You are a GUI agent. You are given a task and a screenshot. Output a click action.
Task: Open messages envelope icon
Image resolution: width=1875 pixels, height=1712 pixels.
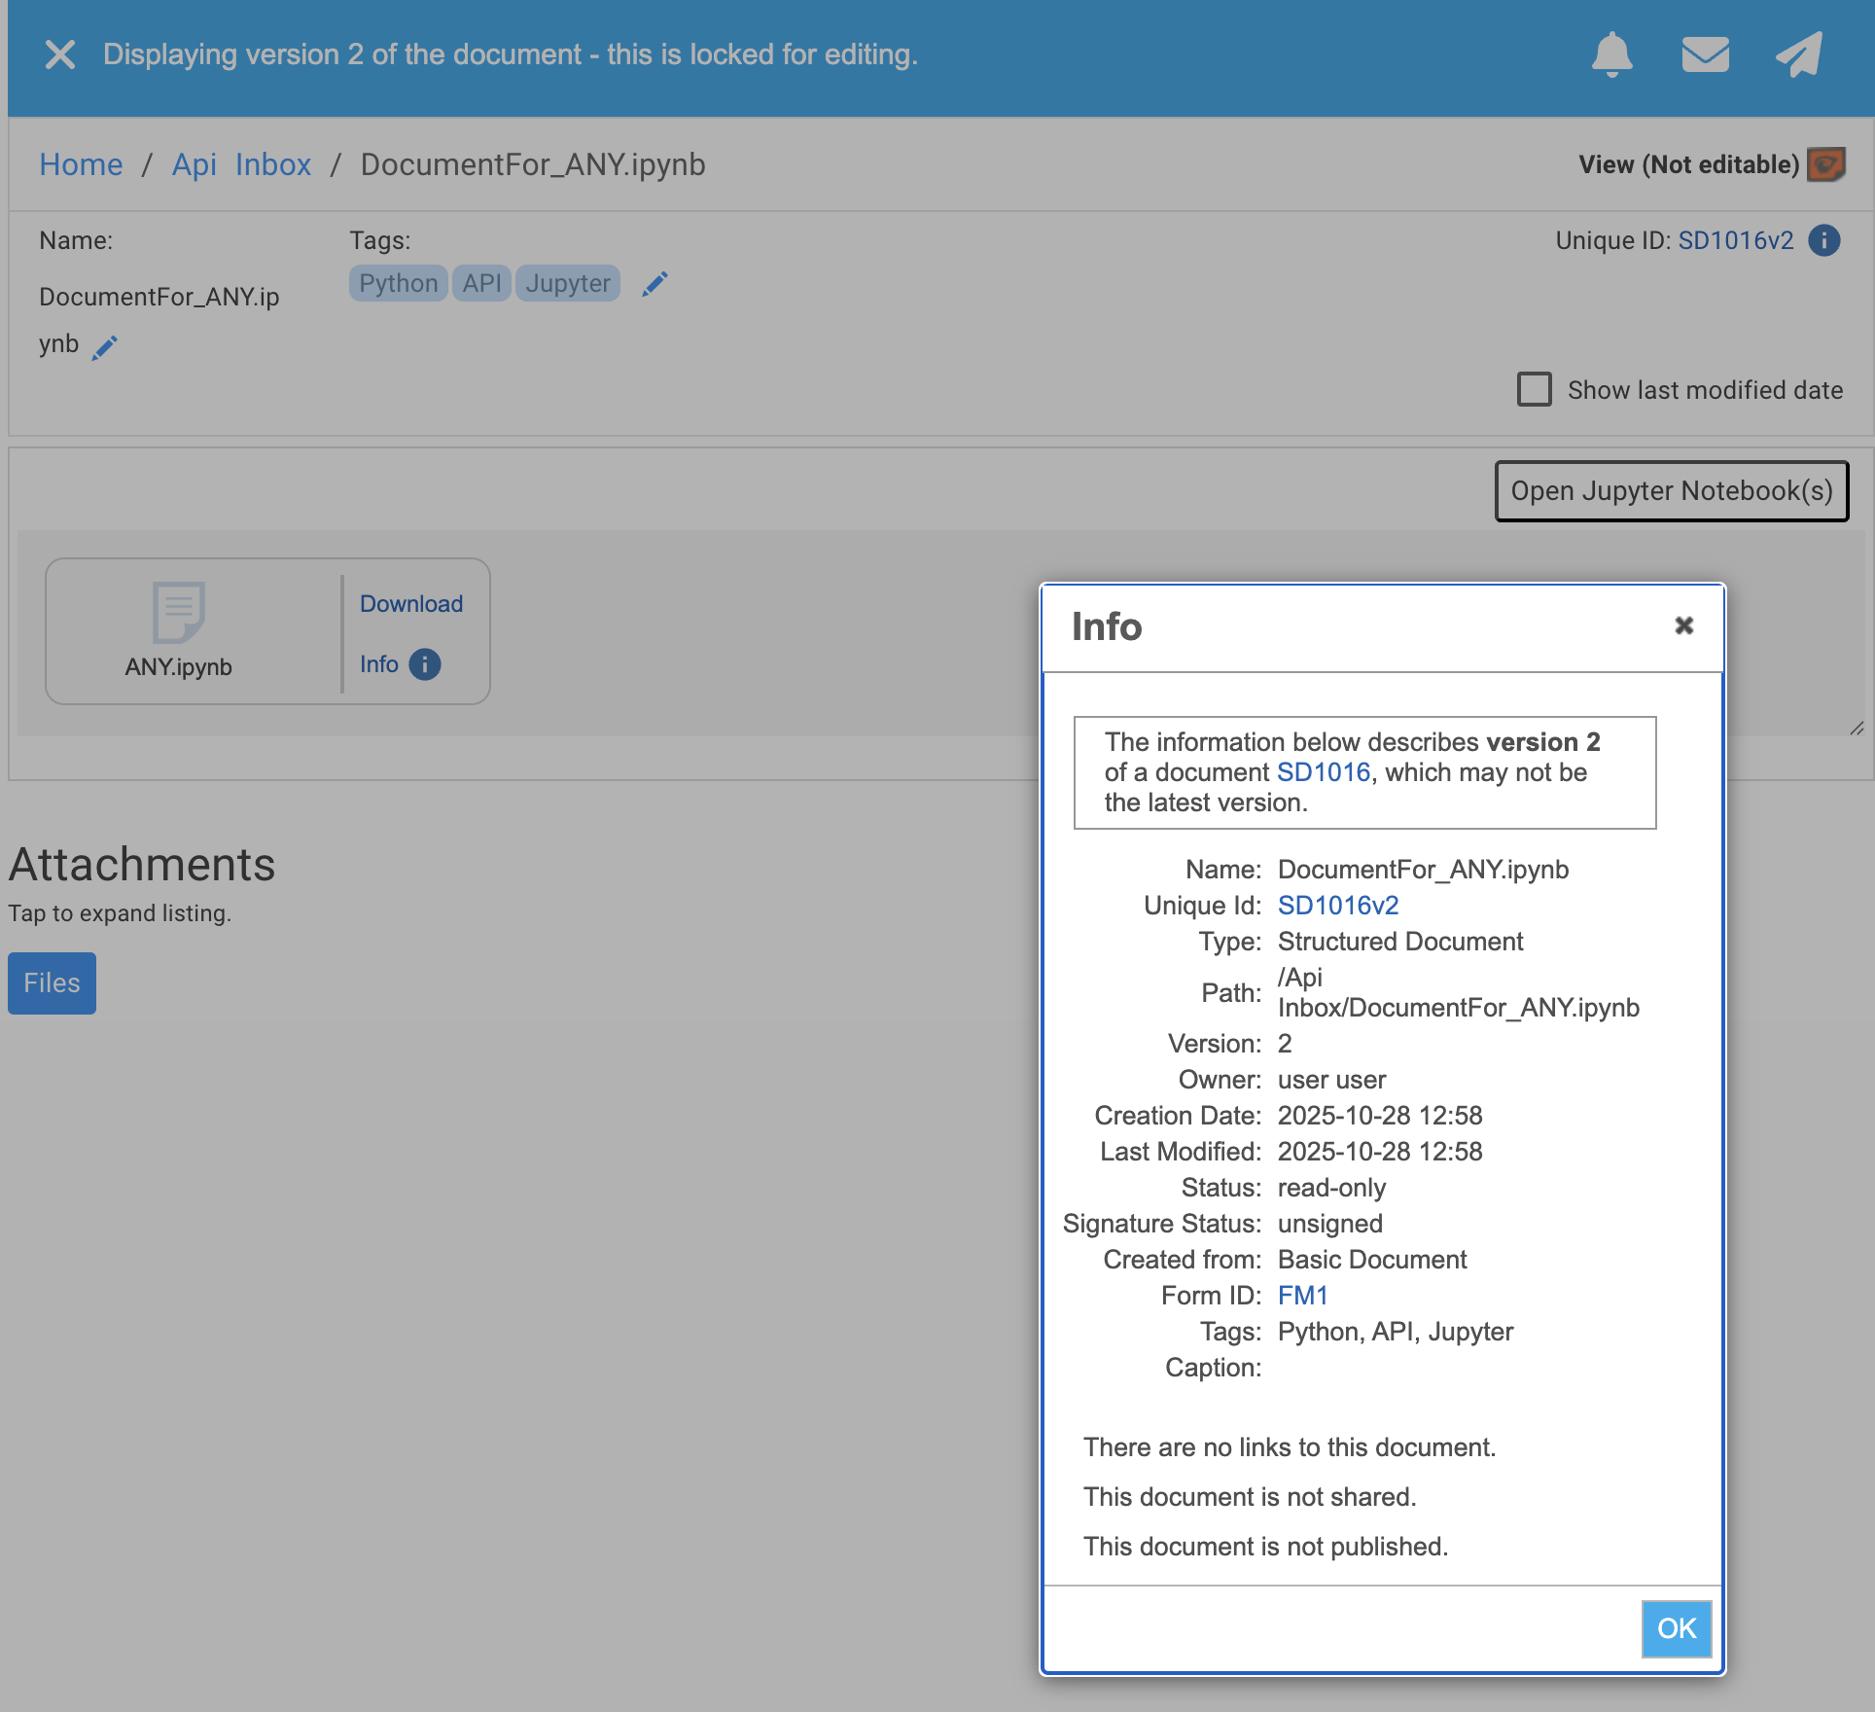1705,54
